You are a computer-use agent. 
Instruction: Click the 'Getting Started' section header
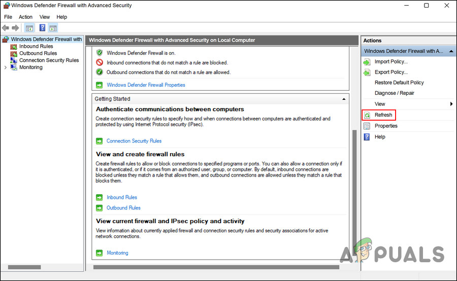(220, 99)
